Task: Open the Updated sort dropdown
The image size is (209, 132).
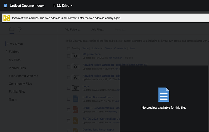Action: 97,48
